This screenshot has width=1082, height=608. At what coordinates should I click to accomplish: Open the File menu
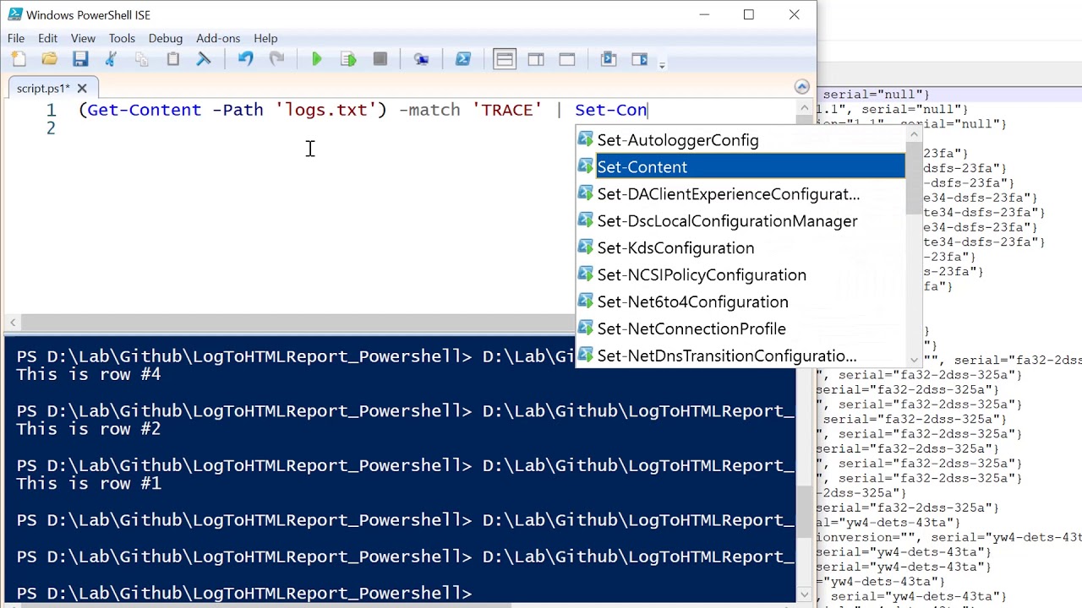coord(16,38)
